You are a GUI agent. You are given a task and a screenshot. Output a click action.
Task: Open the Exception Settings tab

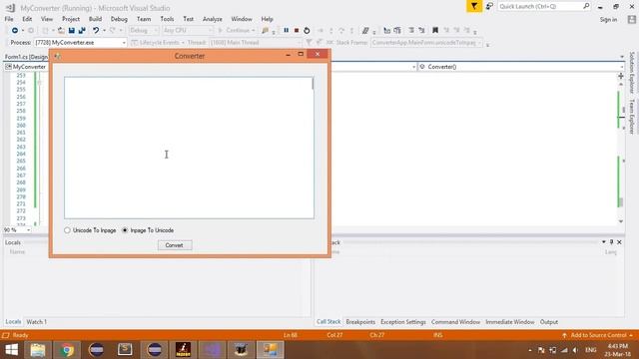(x=403, y=322)
